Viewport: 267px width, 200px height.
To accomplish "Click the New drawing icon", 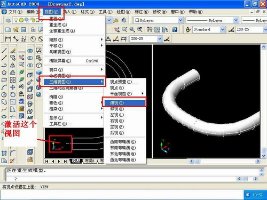I will click(x=8, y=29).
